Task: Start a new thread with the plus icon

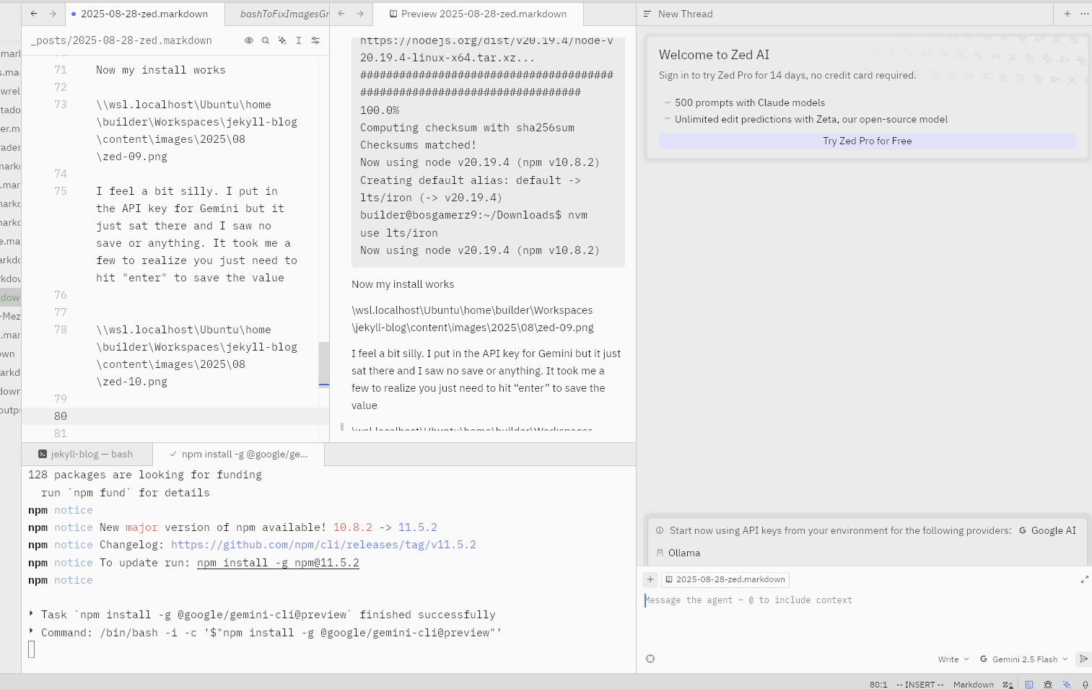Action: click(x=1067, y=14)
